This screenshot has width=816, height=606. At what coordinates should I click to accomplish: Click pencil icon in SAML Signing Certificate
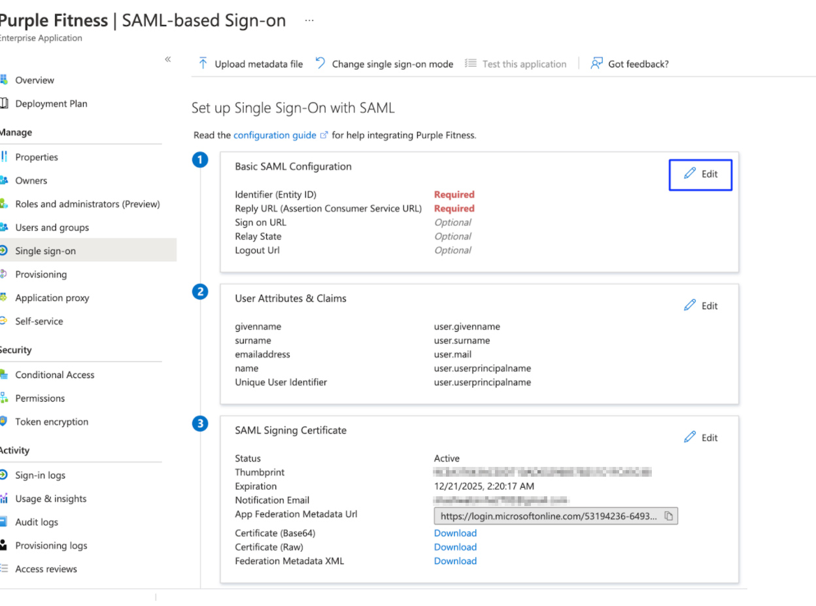click(690, 437)
